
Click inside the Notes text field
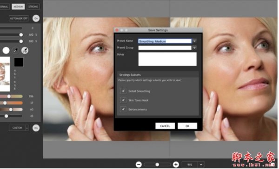click(x=168, y=59)
